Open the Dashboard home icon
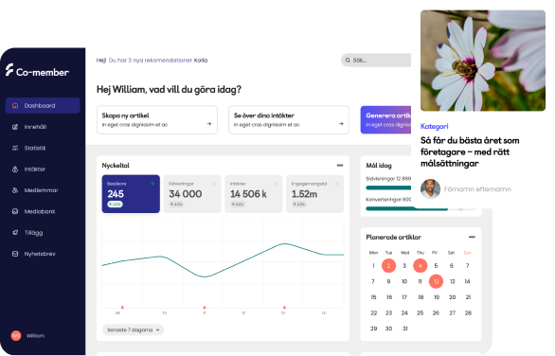The image size is (555, 356). pyautogui.click(x=15, y=105)
